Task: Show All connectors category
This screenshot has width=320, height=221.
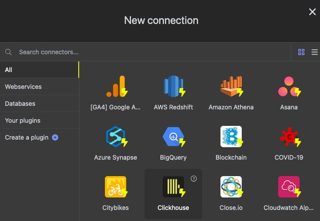Action: click(39, 70)
